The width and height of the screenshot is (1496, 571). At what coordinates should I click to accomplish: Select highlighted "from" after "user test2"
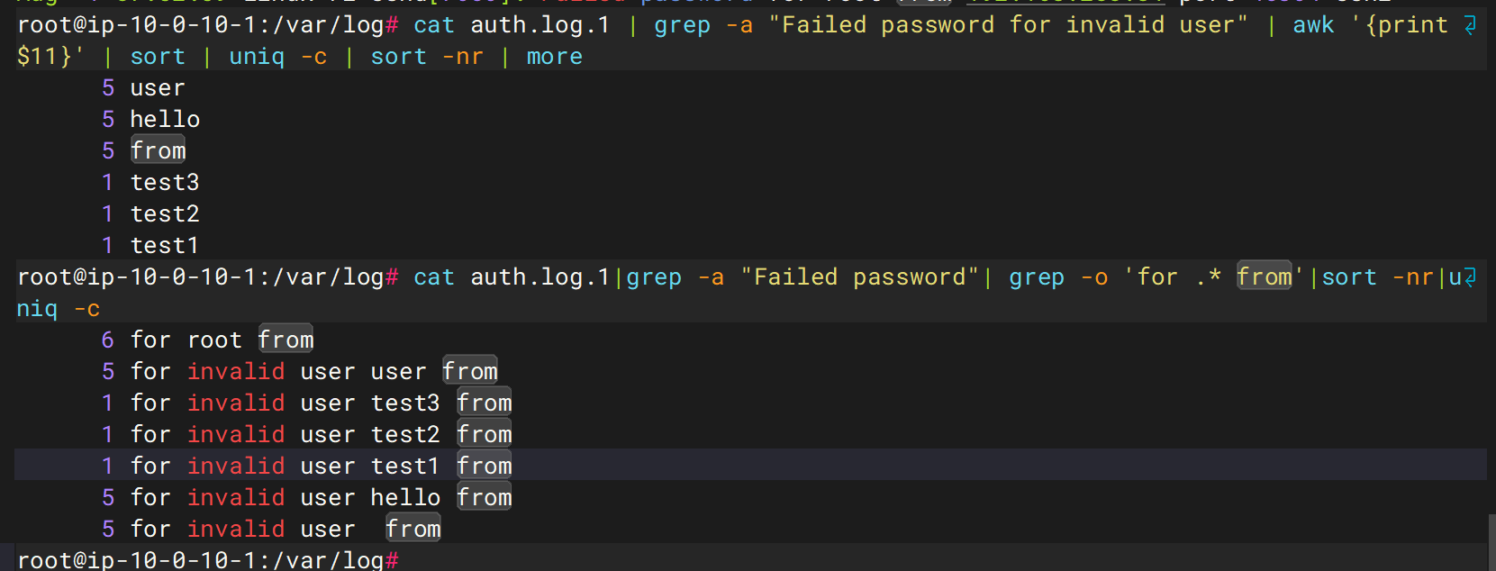pyautogui.click(x=484, y=434)
